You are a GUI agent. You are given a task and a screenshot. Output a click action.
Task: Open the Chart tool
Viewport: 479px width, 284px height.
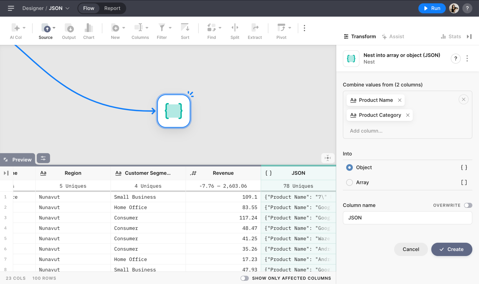point(89,28)
